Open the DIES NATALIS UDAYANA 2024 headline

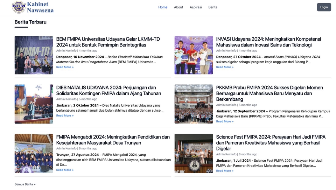tap(108, 90)
